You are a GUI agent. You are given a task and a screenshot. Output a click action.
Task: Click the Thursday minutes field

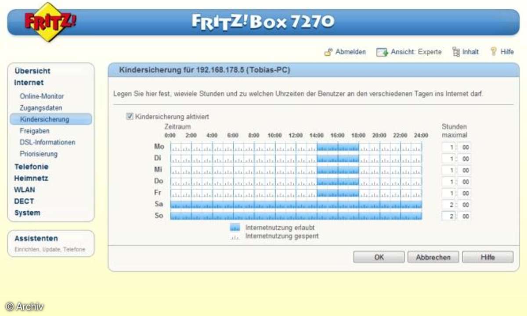tap(465, 182)
